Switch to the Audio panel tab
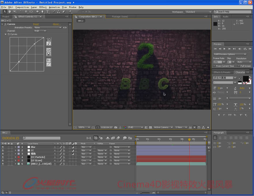Viewport: 254px width, 196px height. [x=225, y=17]
